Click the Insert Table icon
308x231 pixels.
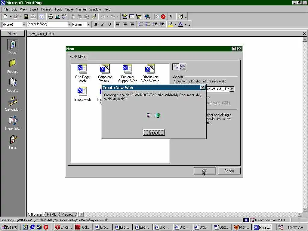click(x=132, y=17)
